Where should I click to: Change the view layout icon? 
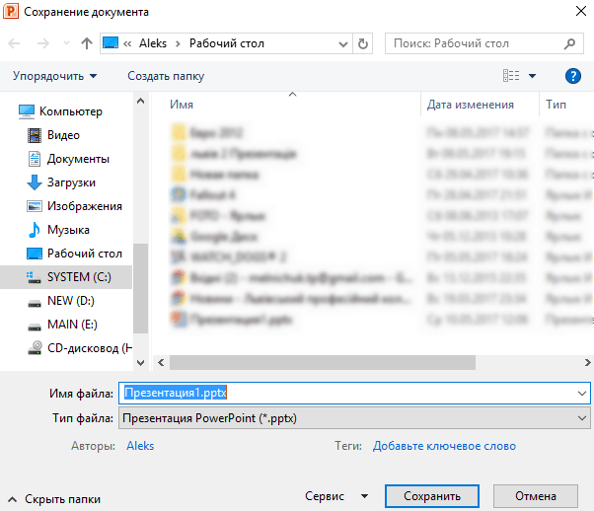click(511, 75)
